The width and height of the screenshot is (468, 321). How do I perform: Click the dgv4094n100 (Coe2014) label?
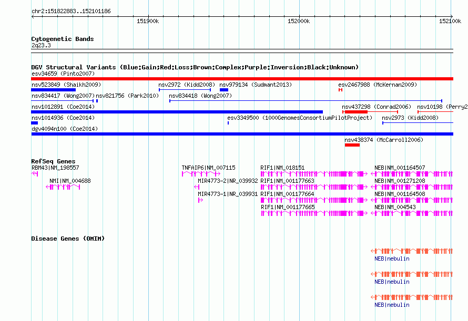coord(65,129)
